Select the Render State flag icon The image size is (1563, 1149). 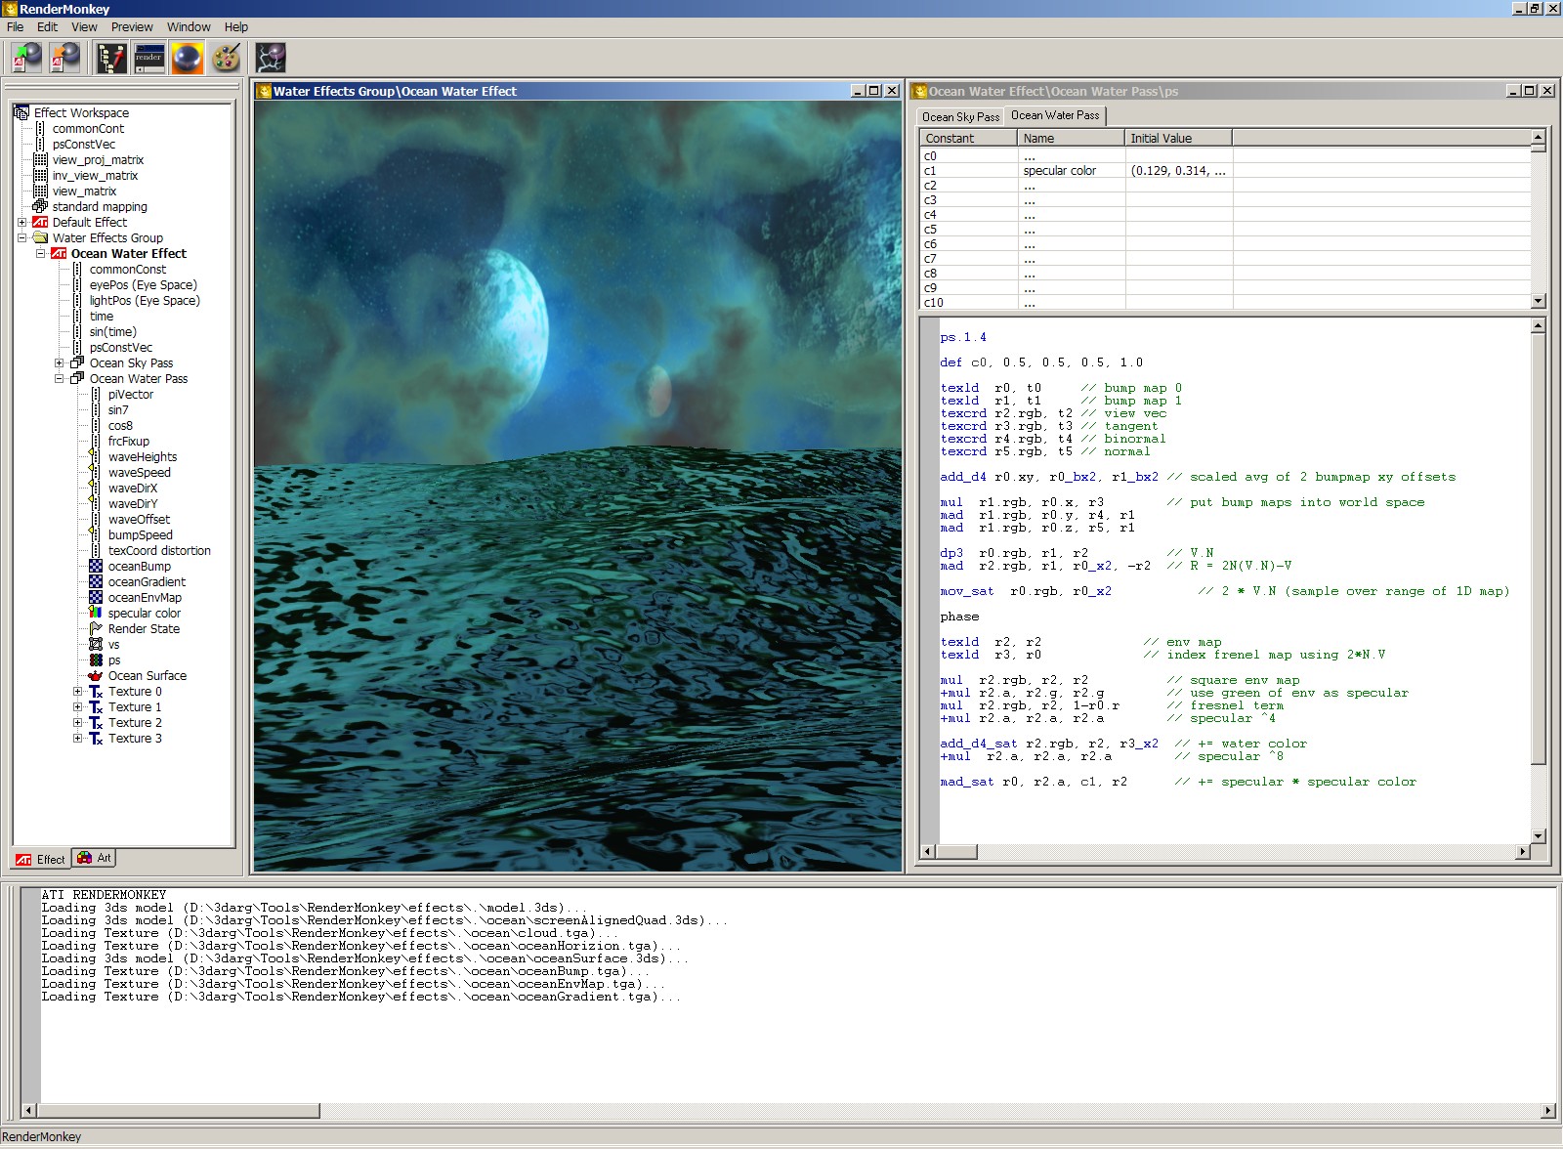point(96,629)
